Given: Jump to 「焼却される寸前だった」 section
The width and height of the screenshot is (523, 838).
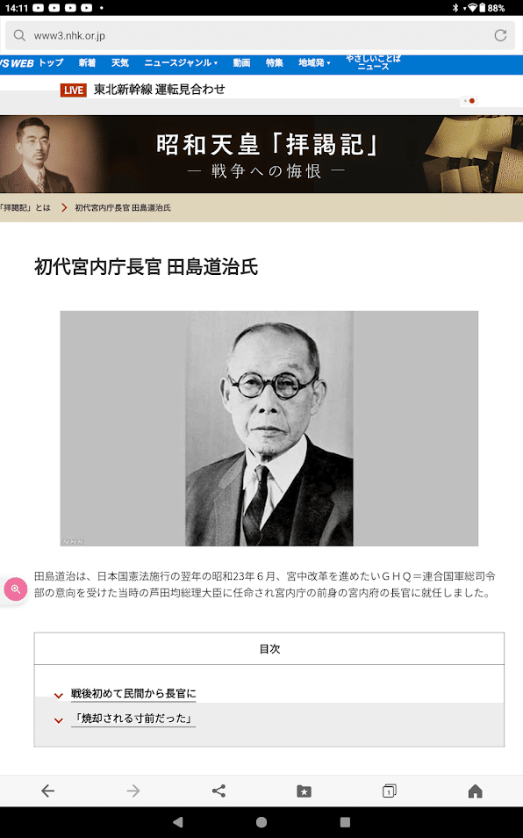Looking at the screenshot, I should tap(133, 719).
